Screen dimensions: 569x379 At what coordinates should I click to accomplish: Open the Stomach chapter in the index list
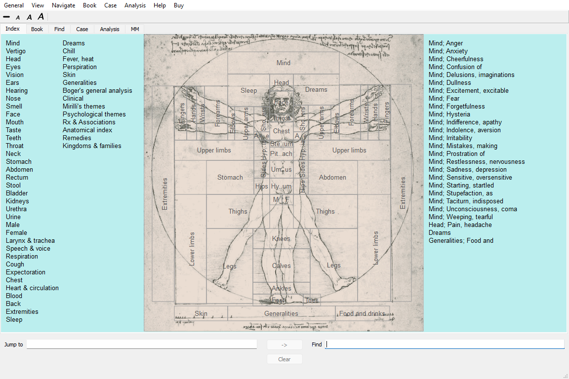click(x=18, y=162)
